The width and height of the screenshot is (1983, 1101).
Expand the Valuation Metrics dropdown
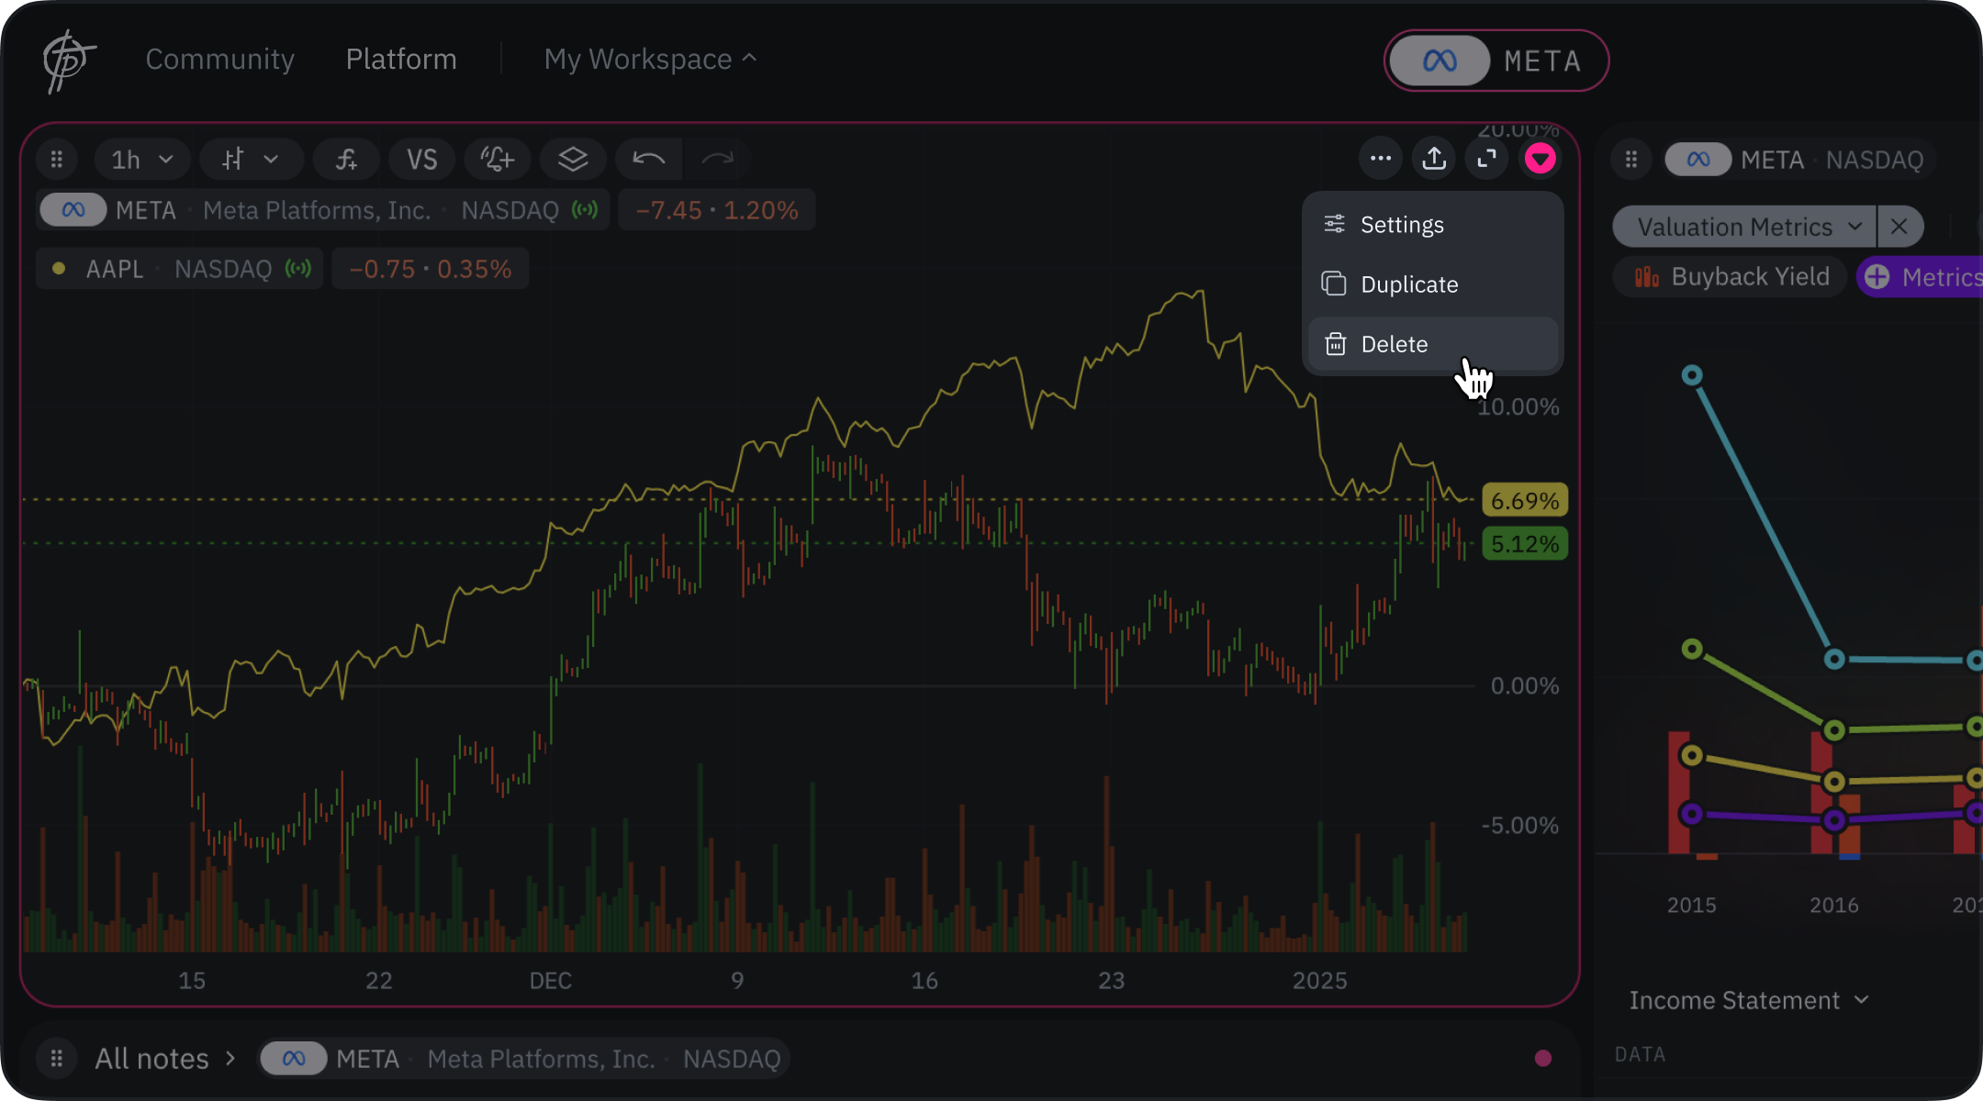pyautogui.click(x=1743, y=227)
